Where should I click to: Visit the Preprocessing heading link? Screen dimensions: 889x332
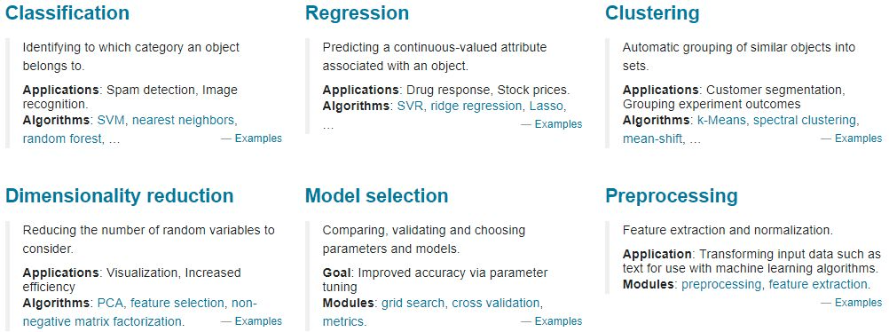[672, 196]
